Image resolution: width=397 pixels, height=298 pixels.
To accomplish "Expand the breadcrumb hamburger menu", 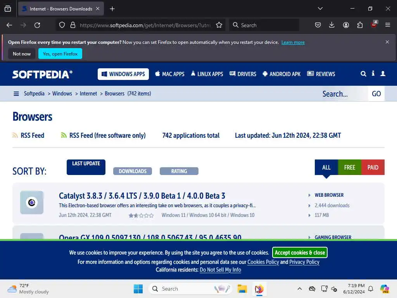I will [x=16, y=94].
